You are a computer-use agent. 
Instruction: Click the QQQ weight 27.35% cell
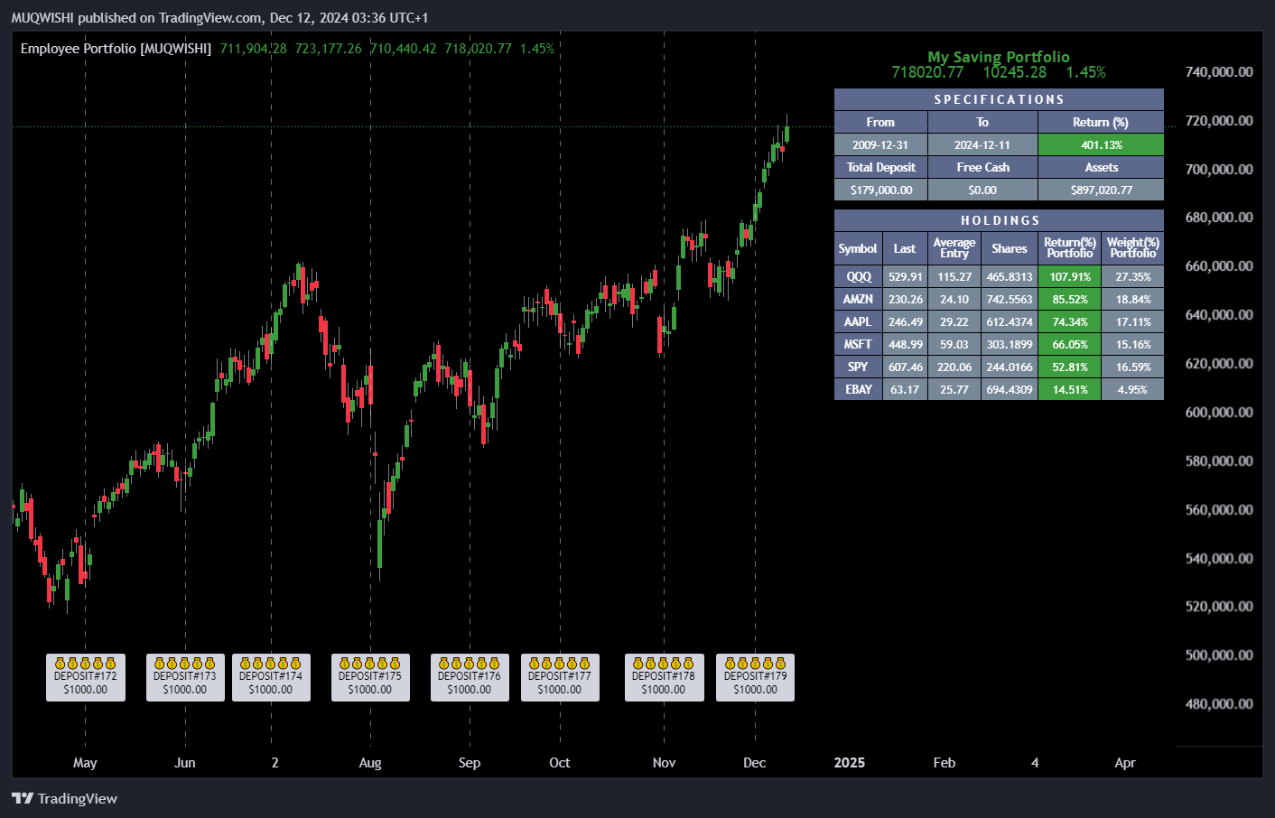1132,276
